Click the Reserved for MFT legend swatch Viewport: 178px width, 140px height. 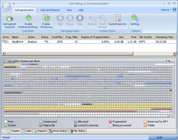coord(145,122)
